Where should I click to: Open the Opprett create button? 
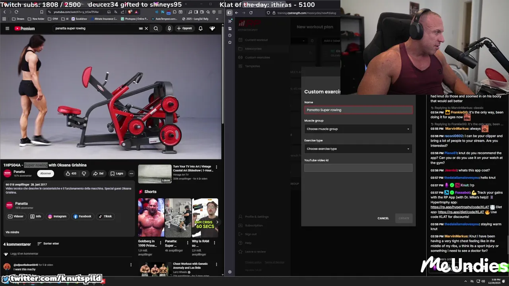tap(185, 28)
